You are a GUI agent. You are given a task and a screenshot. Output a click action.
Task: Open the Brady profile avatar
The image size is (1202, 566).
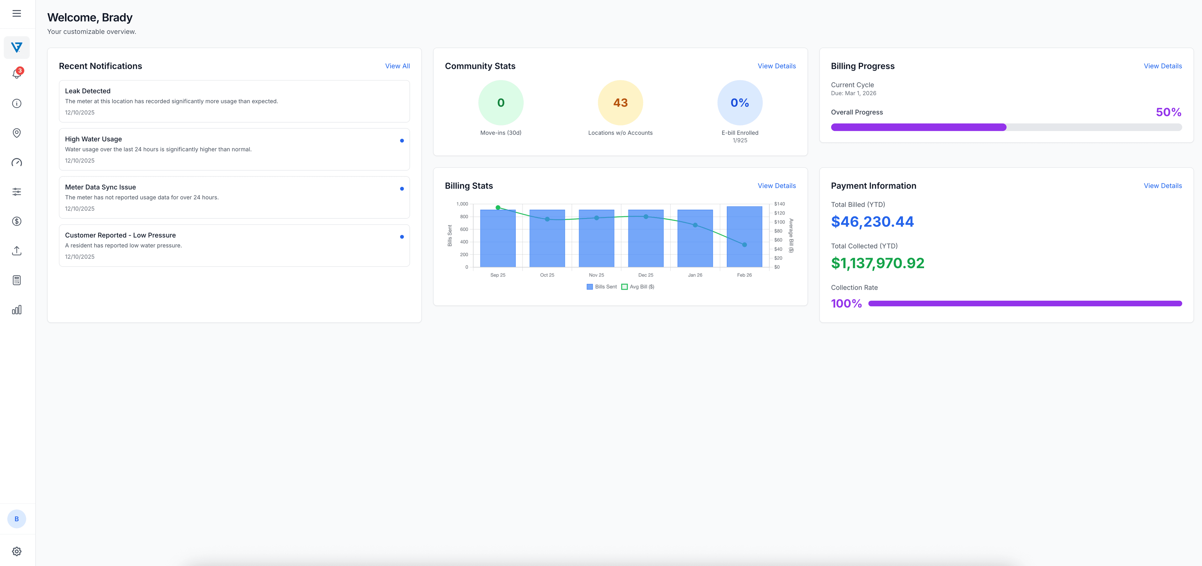pos(16,518)
